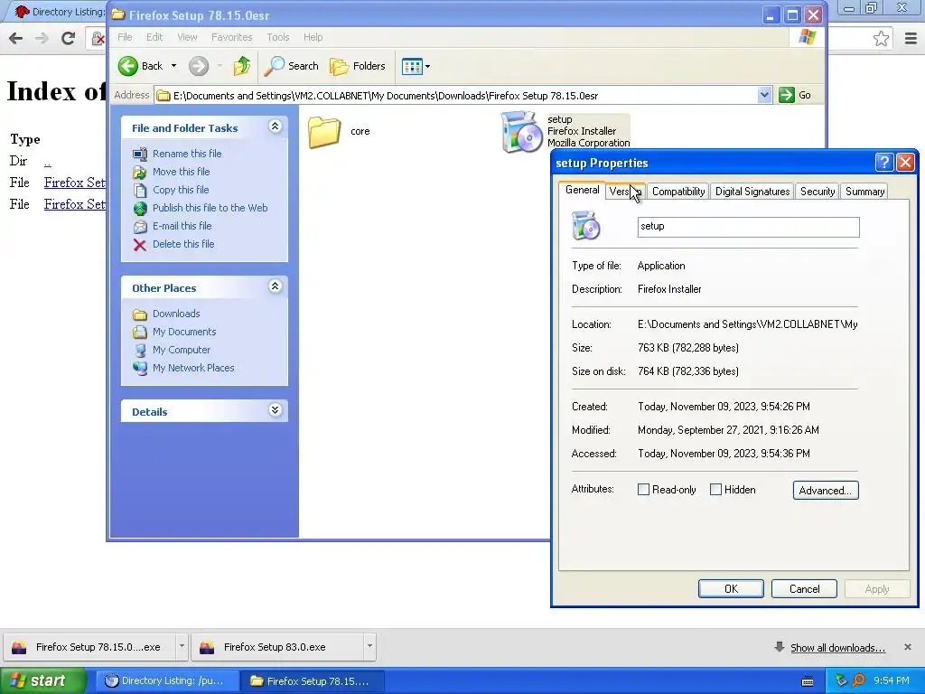Image resolution: width=925 pixels, height=694 pixels.
Task: Expand the Details panel
Action: 275,410
